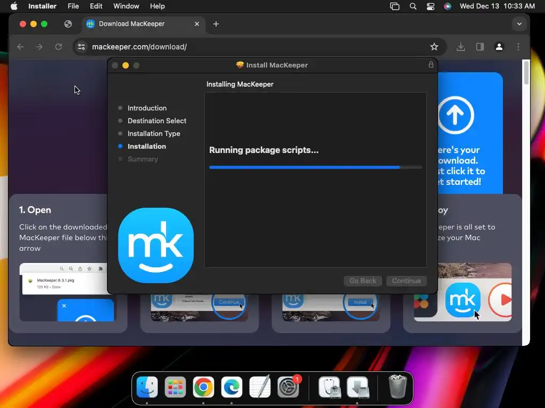Click the MacKeeper app icon thumbnail on webpage

(463, 300)
